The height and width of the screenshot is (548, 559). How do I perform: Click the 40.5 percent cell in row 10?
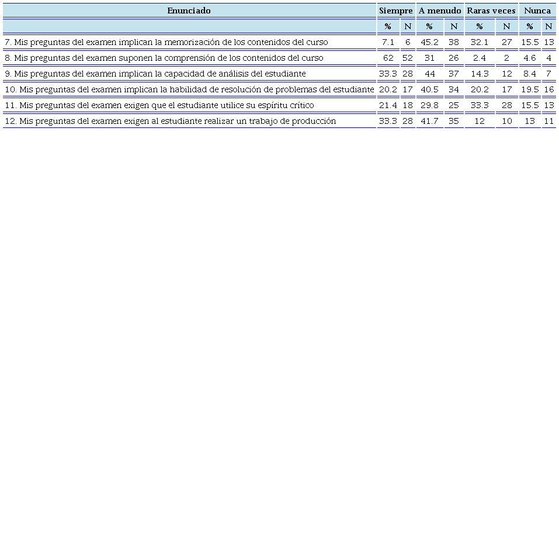tap(429, 89)
